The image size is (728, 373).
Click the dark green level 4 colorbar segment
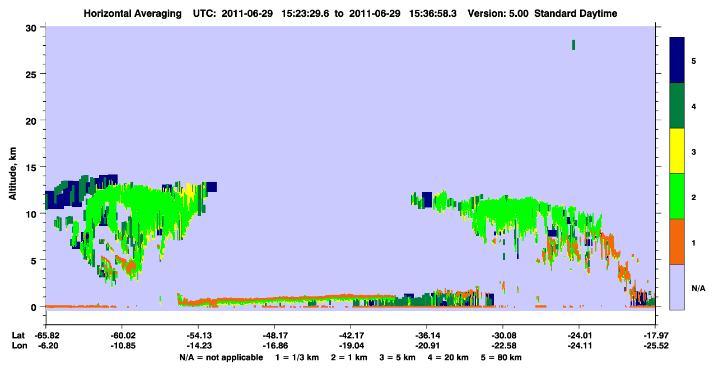[677, 106]
